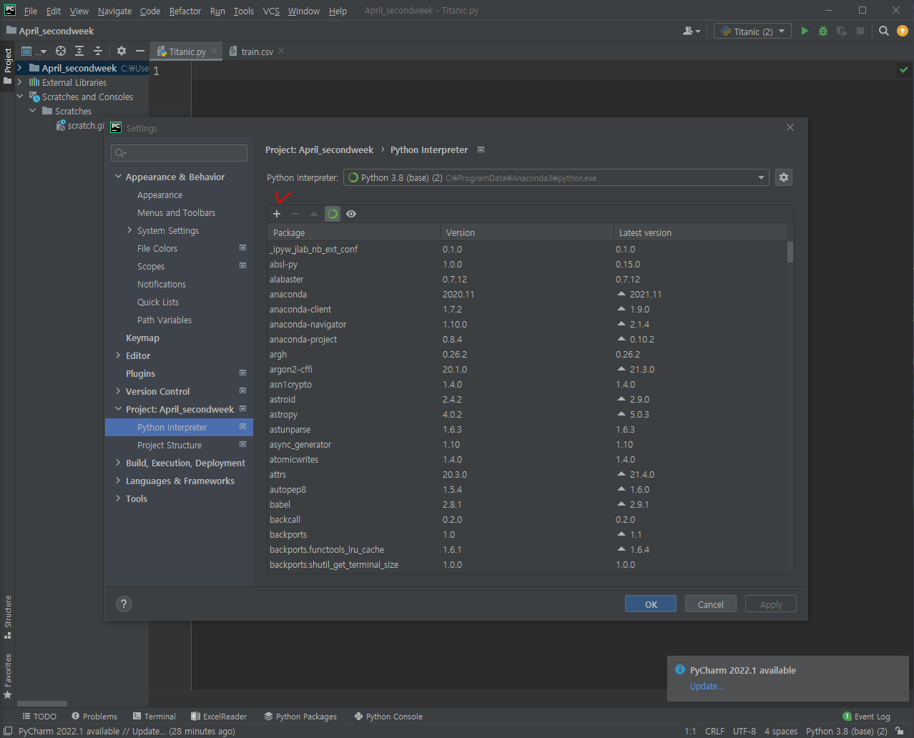
Task: Click the Debug bug icon
Action: [x=823, y=31]
